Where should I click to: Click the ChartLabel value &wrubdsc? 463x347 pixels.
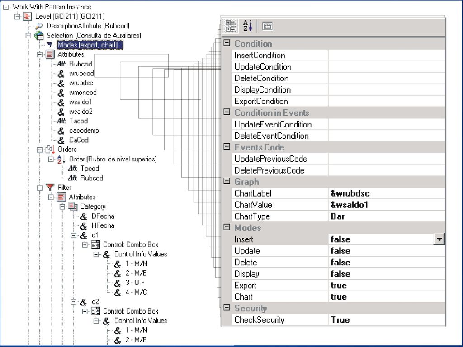pos(350,193)
